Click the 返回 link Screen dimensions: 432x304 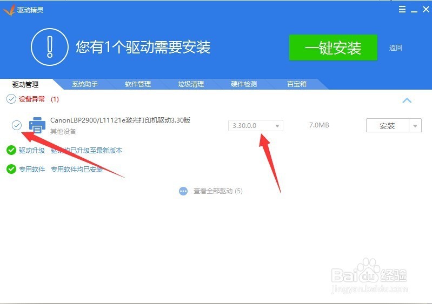click(395, 48)
